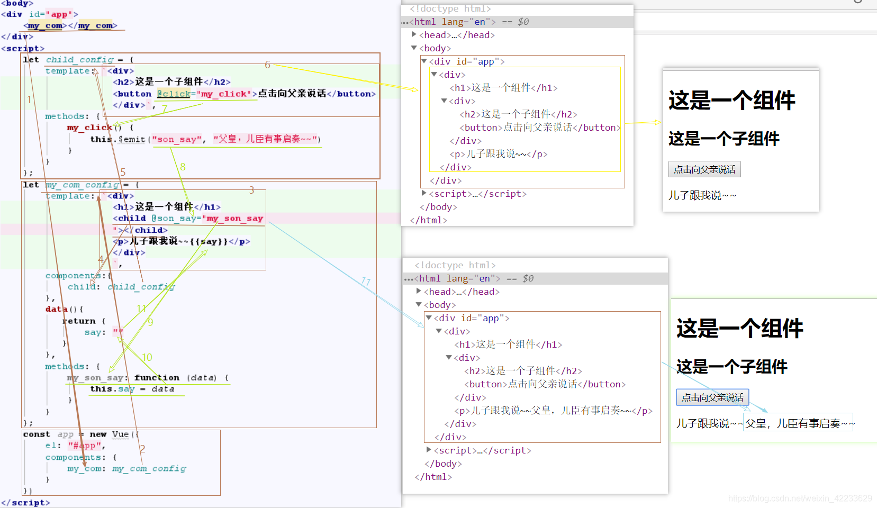Image resolution: width=877 pixels, height=508 pixels.
Task: Click the child_config variable in the let declaration
Action: click(79, 60)
